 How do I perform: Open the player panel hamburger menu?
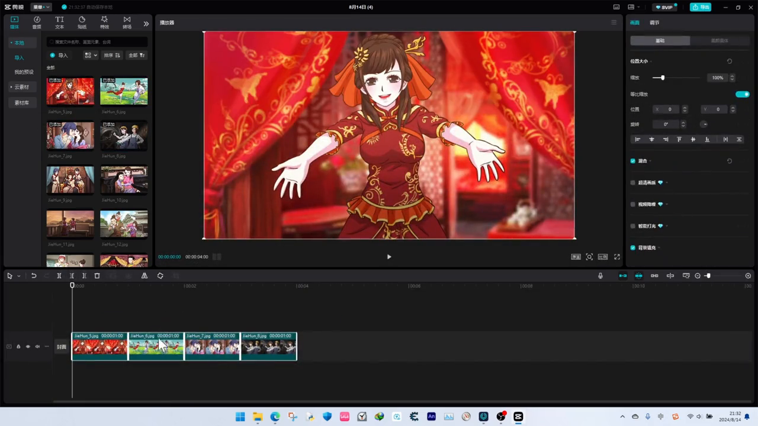614,22
